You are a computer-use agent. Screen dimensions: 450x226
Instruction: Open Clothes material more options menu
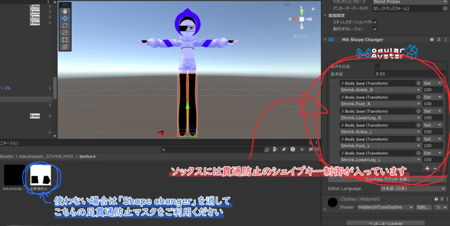click(446, 199)
